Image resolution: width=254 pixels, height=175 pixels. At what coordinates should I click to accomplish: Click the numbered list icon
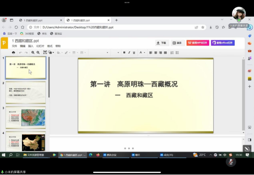point(172,53)
